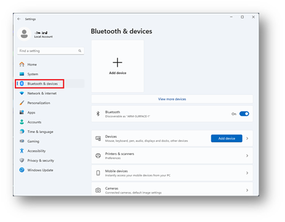
Task: Expand Printers & scanners chevron
Action: click(x=247, y=156)
